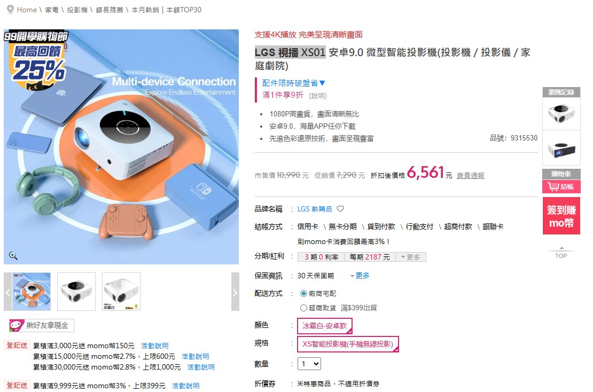Viewport: 593px width, 392px height.
Task: Click the heart favorite icon beside LGS 熱購品
Action: 340,209
